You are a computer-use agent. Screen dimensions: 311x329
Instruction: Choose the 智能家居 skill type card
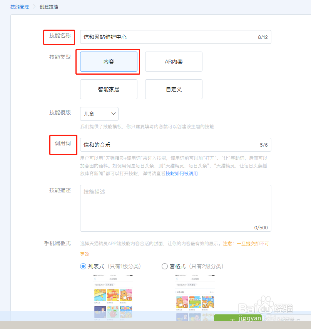(x=109, y=89)
